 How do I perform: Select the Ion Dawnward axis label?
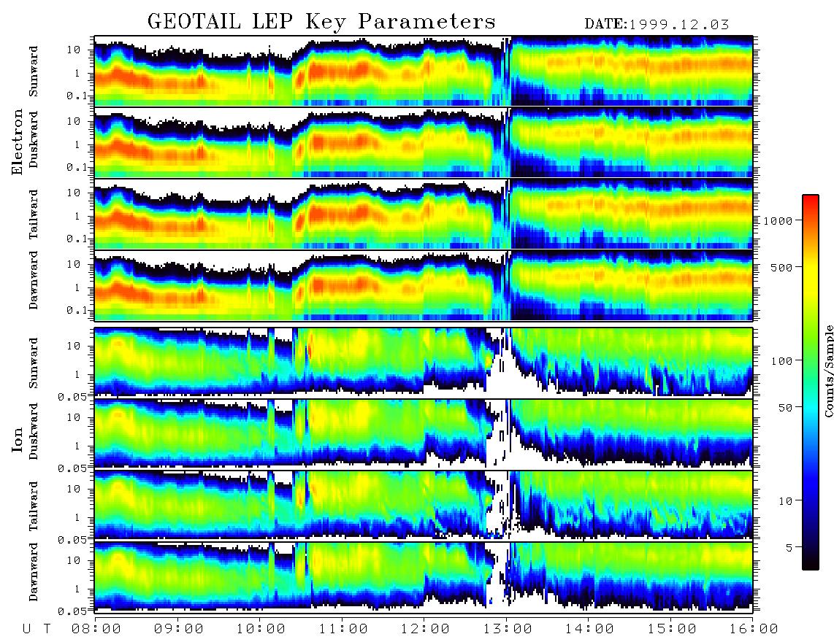34,572
